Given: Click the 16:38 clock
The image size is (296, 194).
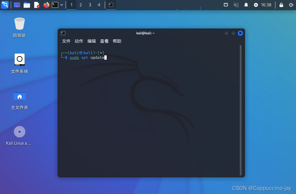Looking at the screenshot, I should coord(266,5).
